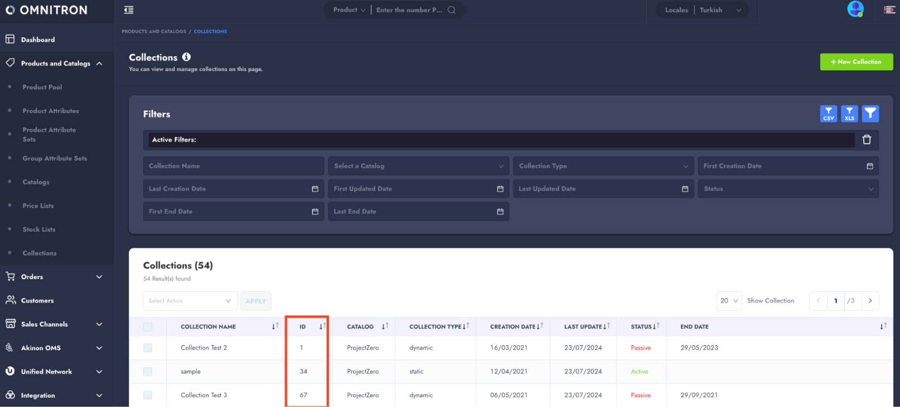
Task: Open the user profile avatar
Action: point(855,9)
